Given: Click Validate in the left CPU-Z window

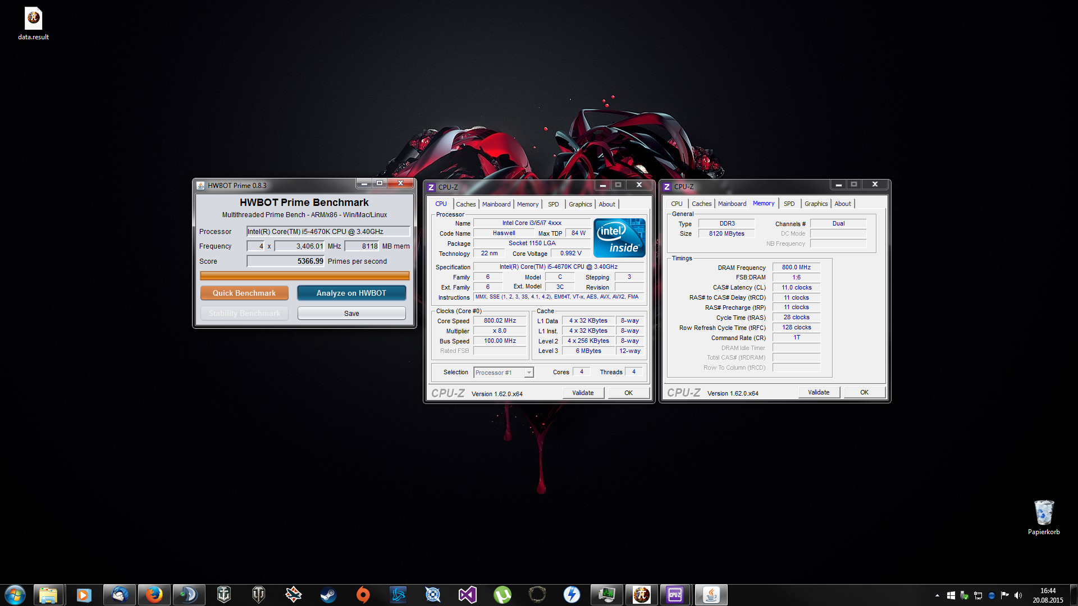Looking at the screenshot, I should (583, 393).
